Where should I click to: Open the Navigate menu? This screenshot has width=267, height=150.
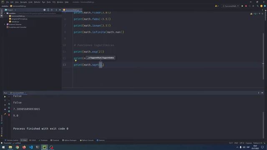[23, 2]
